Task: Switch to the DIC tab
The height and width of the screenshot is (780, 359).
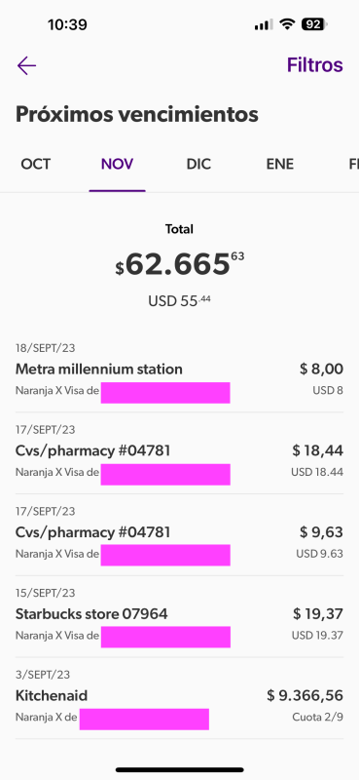Action: (x=198, y=164)
